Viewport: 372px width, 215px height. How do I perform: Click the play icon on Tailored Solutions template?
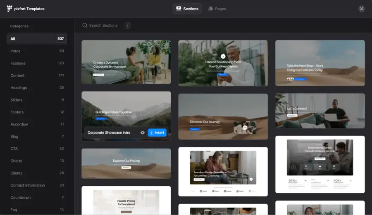point(223,56)
